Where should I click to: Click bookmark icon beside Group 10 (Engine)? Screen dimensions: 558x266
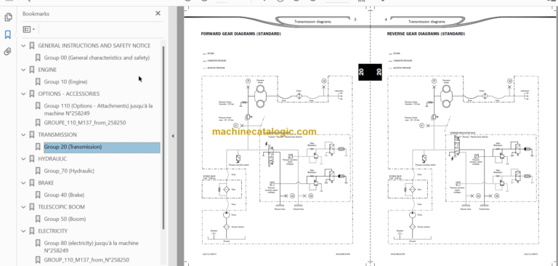point(38,82)
